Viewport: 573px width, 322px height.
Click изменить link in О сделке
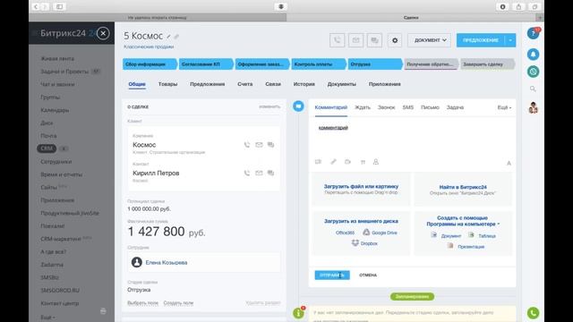(x=269, y=106)
